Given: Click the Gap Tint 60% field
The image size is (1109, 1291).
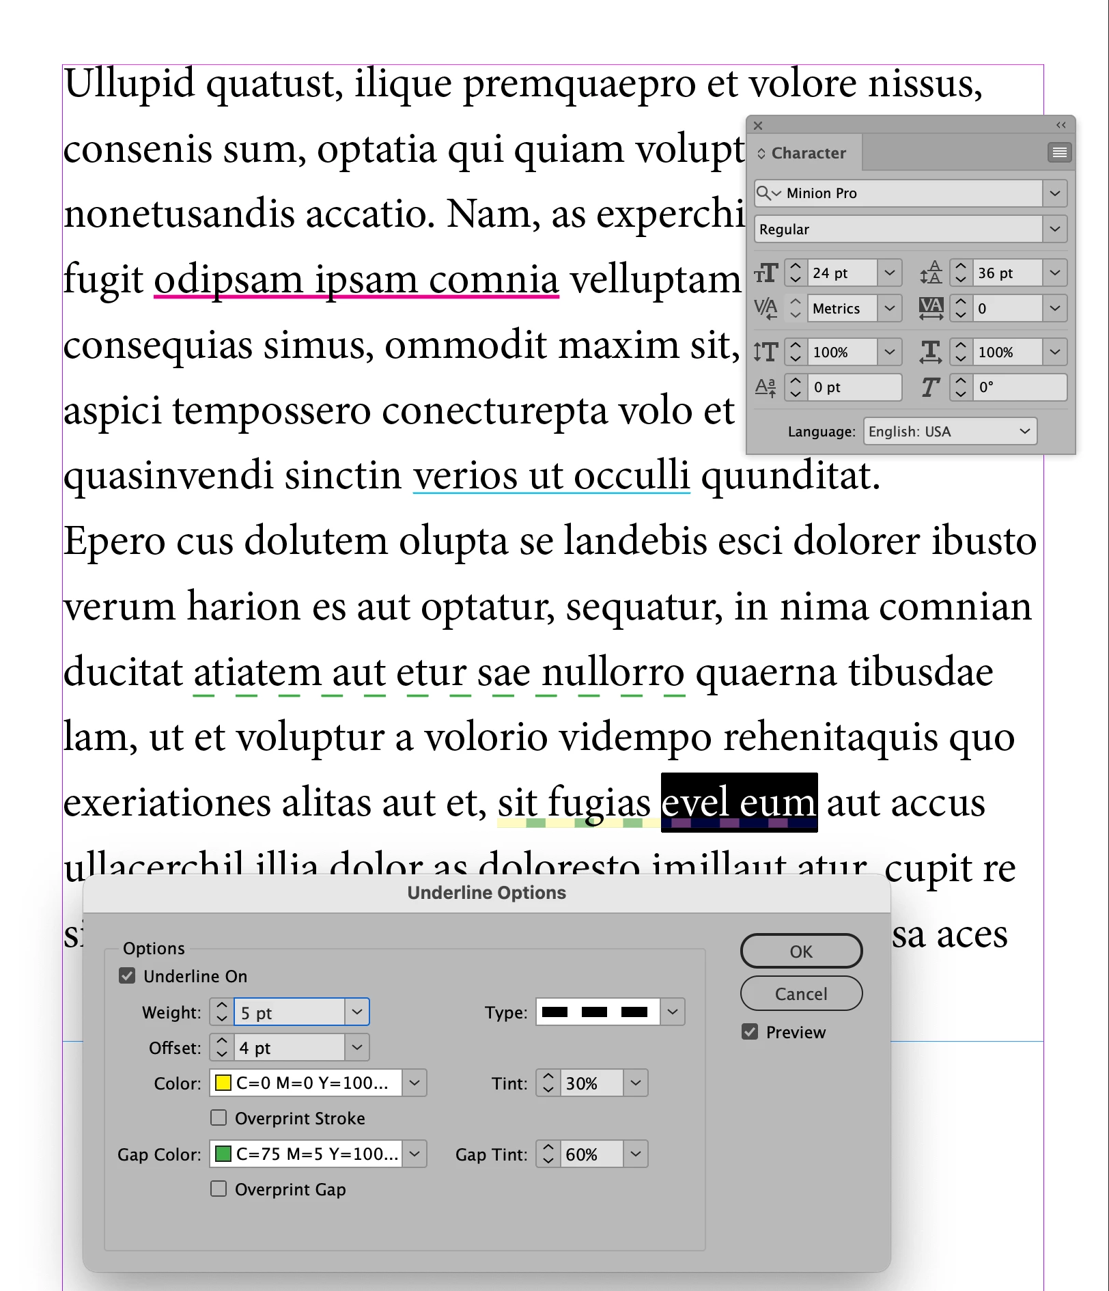Looking at the screenshot, I should 592,1154.
